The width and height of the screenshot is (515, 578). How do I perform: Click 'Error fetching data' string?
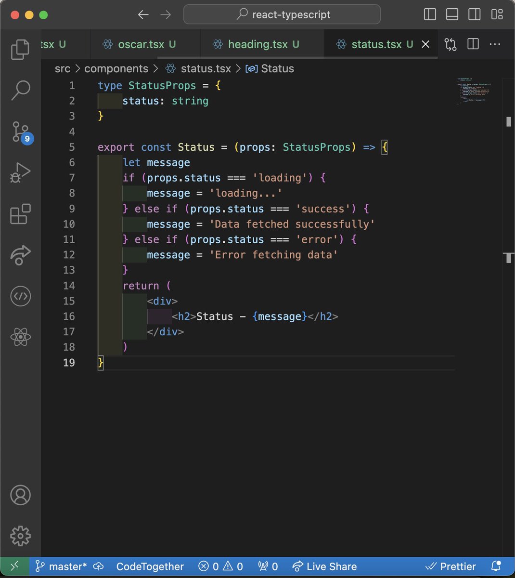pos(273,255)
